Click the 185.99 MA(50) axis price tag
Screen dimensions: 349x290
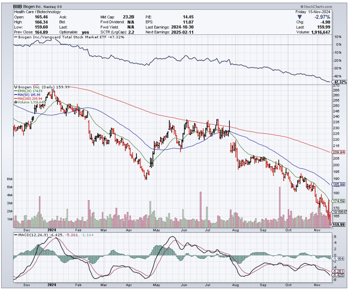point(339,184)
